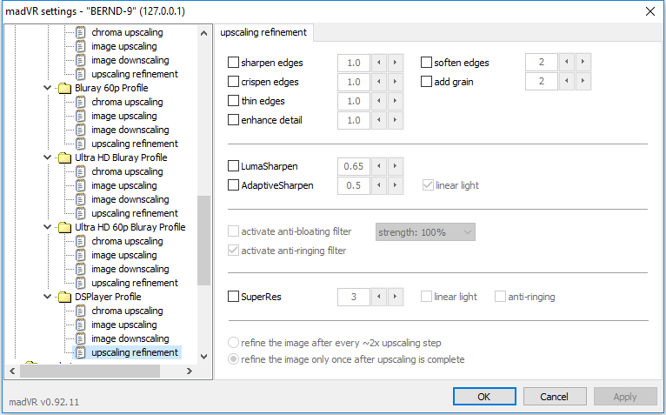Enable the sharpen edges checkbox
The height and width of the screenshot is (415, 666).
(233, 63)
